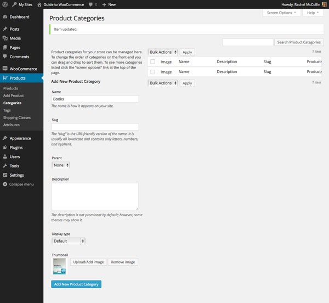
Task: Open the comments bubble in admin bar
Action: [x=90, y=4]
